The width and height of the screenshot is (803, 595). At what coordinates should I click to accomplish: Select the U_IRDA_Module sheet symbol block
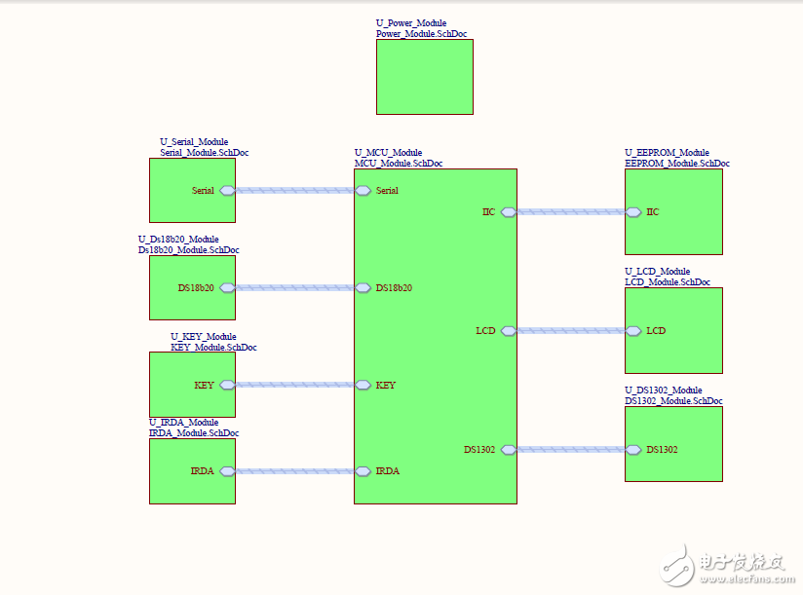pos(193,471)
